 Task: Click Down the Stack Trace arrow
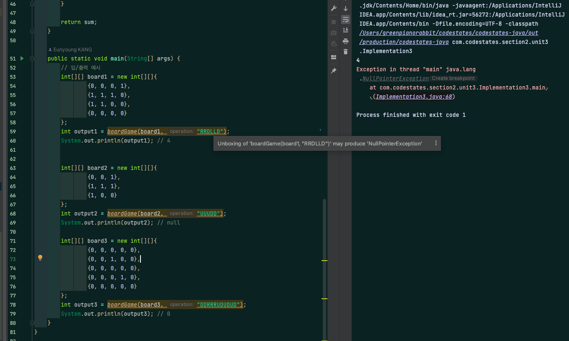346,8
